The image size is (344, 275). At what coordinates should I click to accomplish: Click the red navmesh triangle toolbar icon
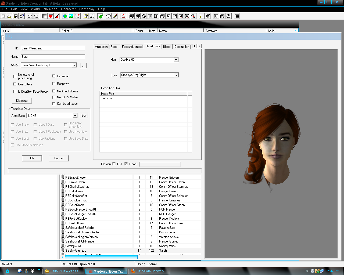pyautogui.click(x=123, y=16)
